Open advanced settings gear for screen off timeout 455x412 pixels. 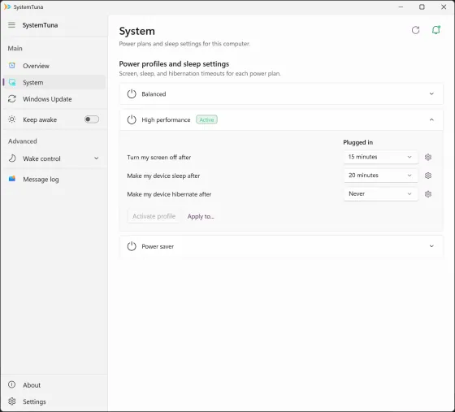[x=428, y=157]
